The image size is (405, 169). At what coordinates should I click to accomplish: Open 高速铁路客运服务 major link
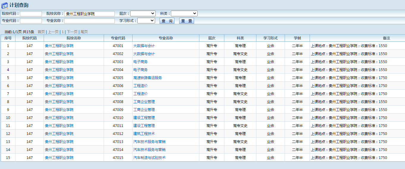[147, 78]
